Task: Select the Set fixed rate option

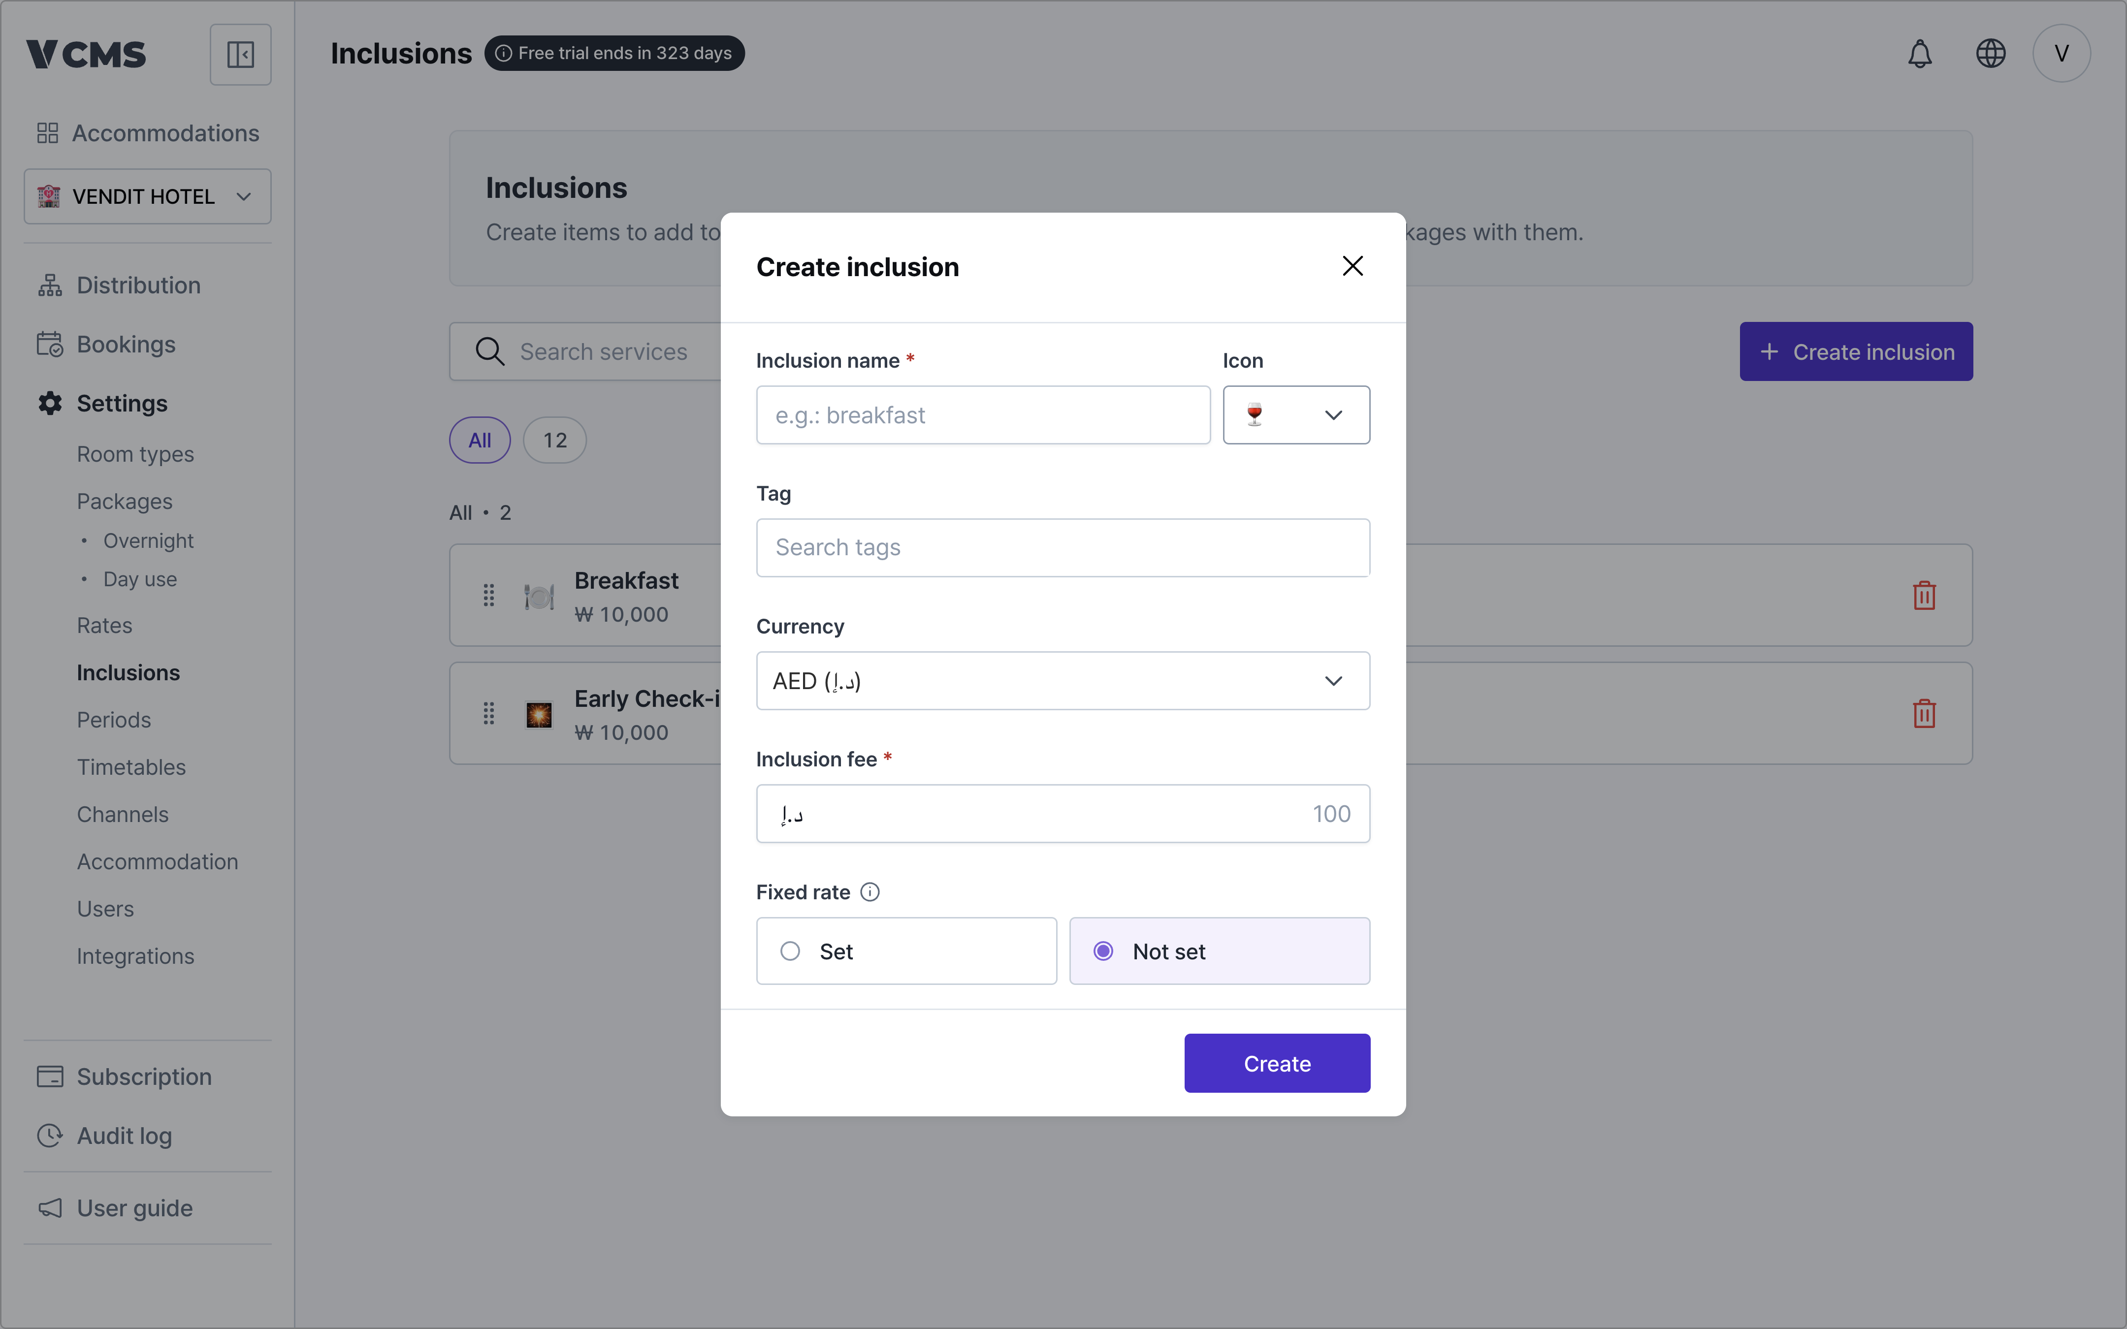Action: coord(906,951)
